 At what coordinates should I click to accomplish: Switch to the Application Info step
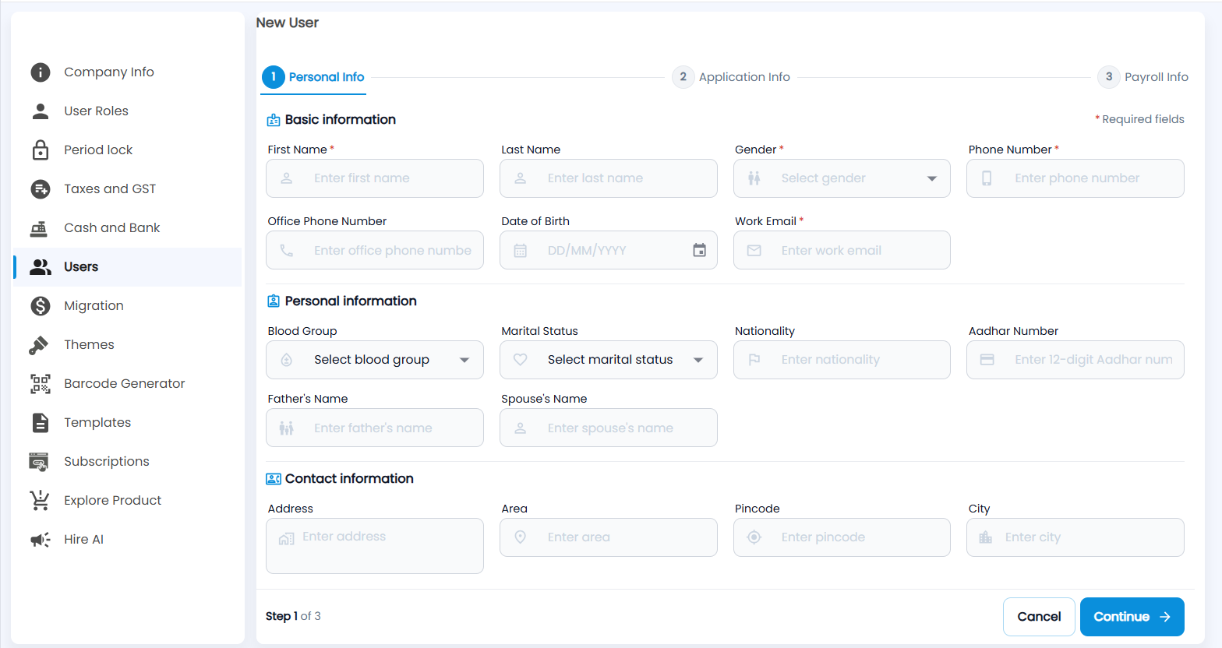pos(731,77)
